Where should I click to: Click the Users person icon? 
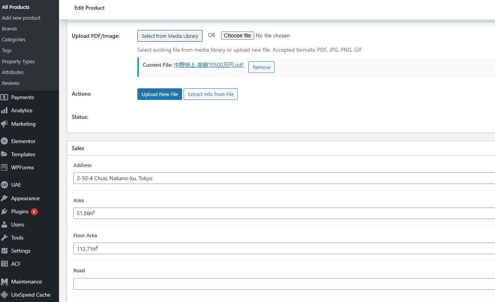point(4,224)
